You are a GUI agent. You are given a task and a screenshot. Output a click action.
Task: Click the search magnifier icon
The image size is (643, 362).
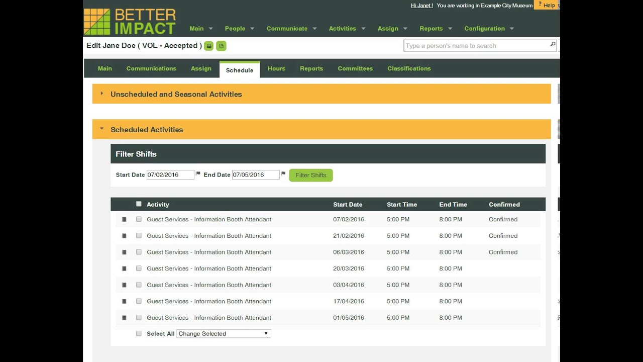[x=553, y=45]
